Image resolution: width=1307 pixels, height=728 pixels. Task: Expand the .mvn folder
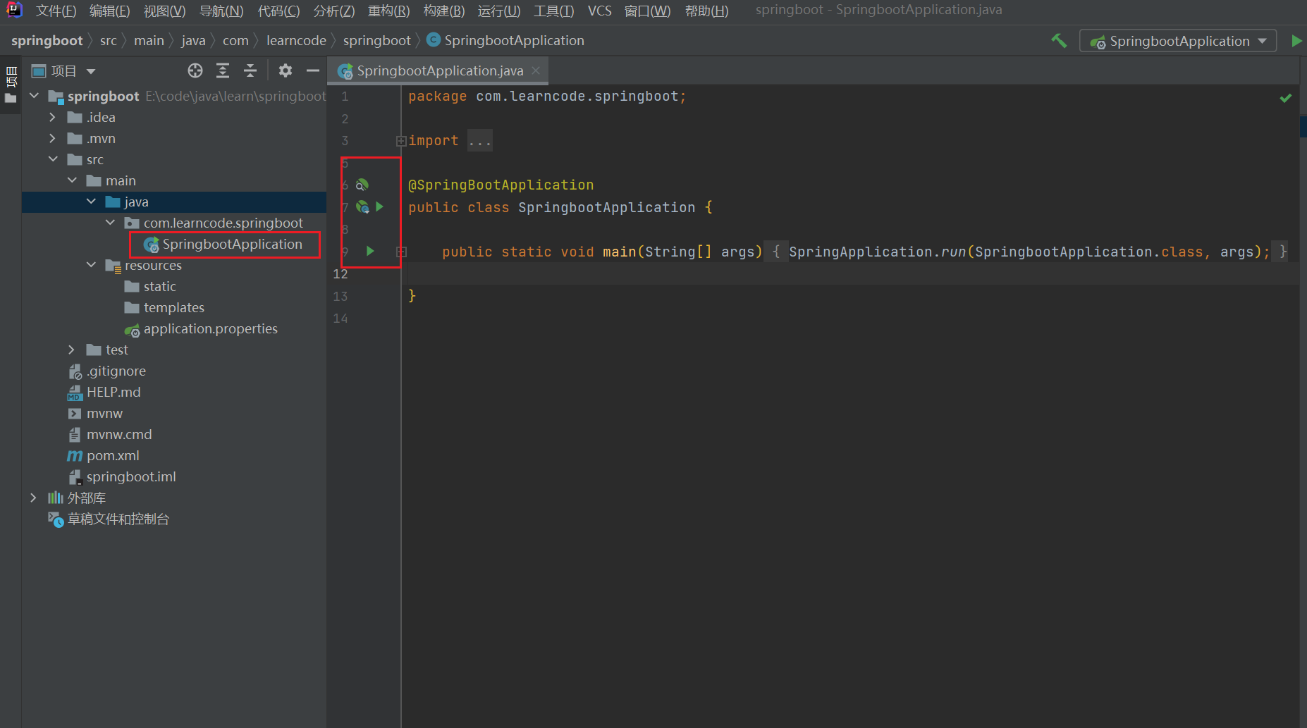(53, 138)
